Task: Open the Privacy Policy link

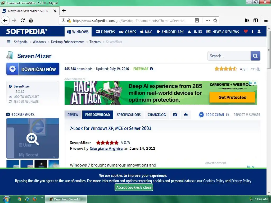Action: coord(241,181)
